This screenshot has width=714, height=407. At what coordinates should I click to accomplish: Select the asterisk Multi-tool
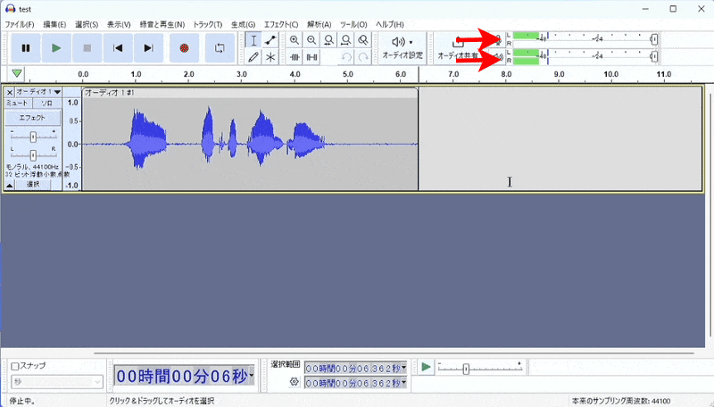click(x=270, y=57)
